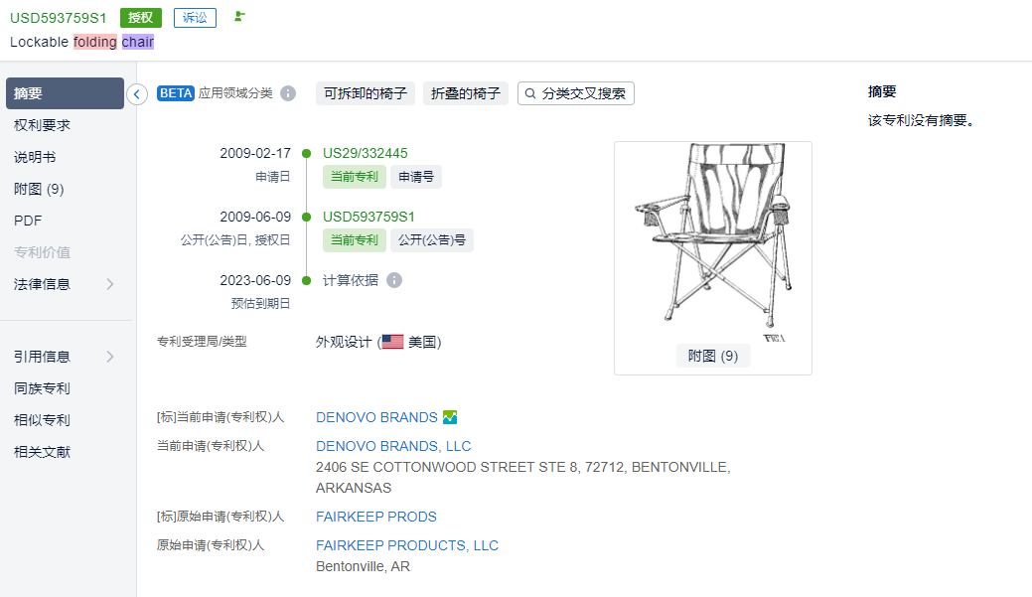
Task: Click the Bentonville, AR address text
Action: 363,567
